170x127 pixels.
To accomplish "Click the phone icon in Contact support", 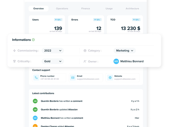I will click(x=36, y=78).
